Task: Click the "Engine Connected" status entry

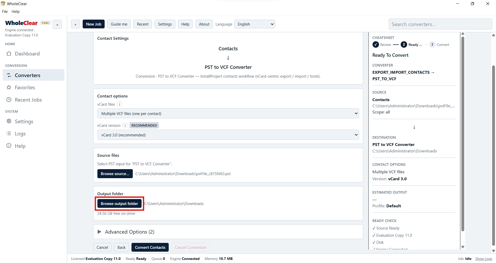Action: [185, 259]
